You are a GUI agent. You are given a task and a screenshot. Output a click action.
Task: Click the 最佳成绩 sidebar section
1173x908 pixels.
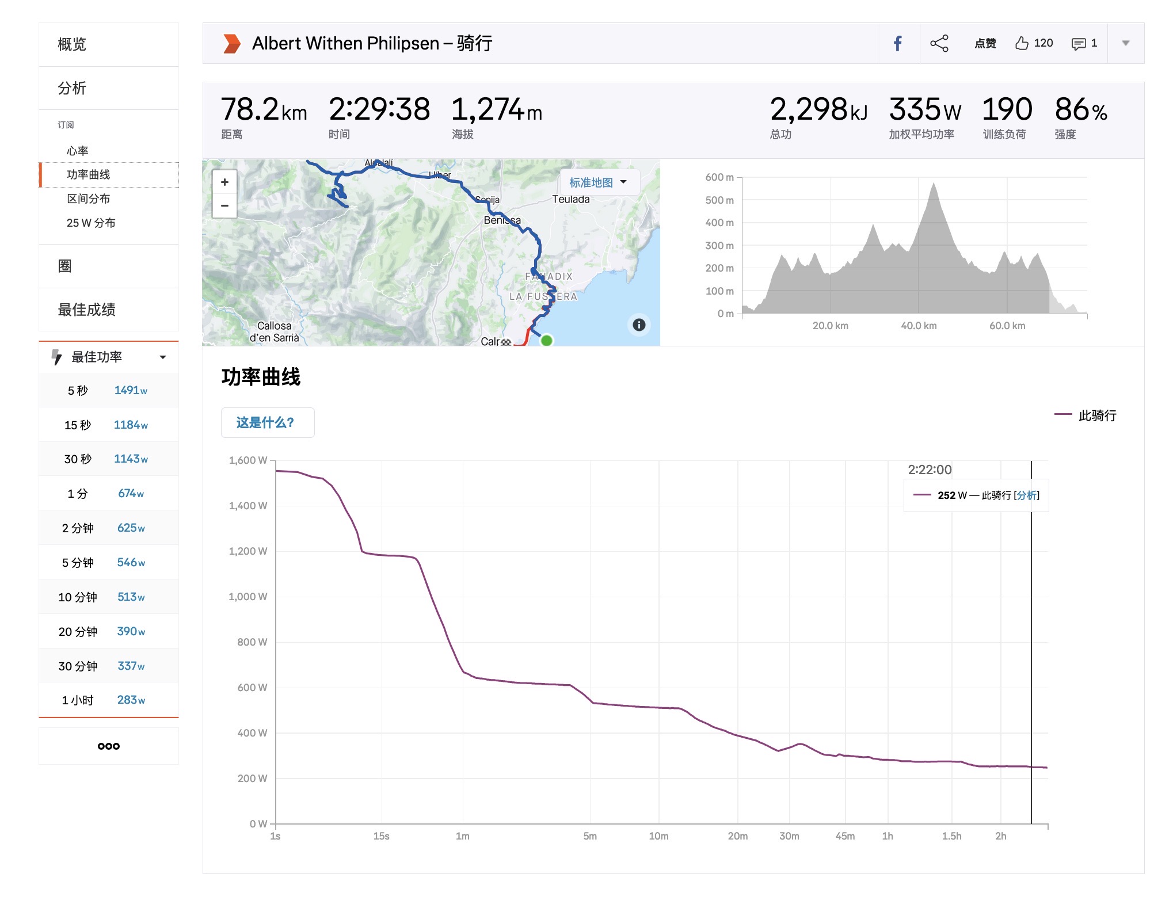pos(86,310)
